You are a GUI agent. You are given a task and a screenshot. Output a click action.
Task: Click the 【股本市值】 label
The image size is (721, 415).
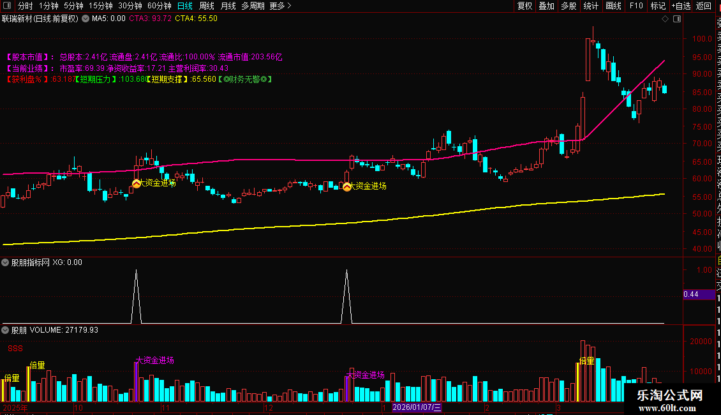point(29,57)
